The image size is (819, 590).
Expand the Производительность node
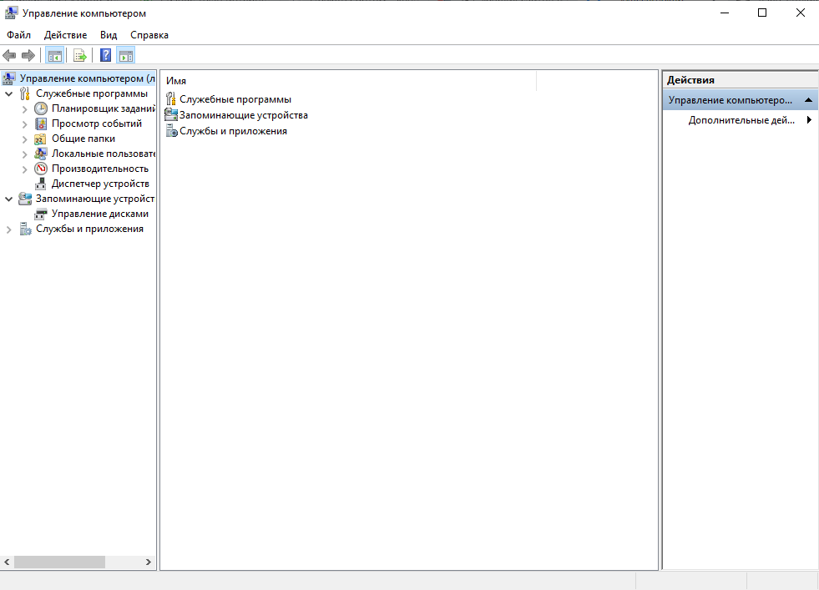click(24, 169)
